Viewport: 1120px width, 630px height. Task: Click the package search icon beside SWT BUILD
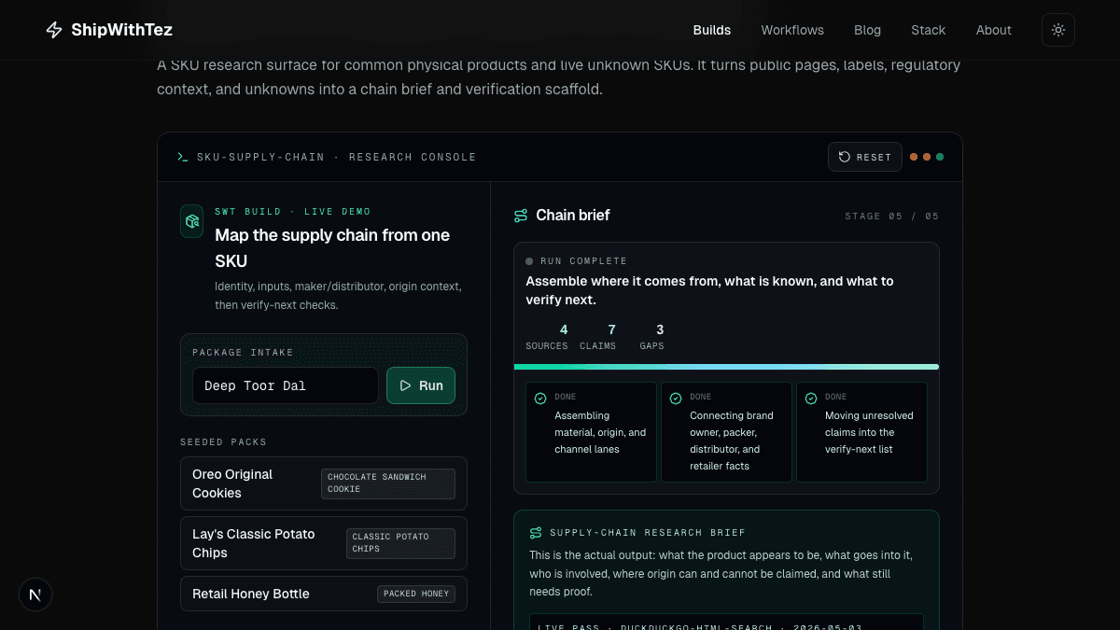(x=192, y=221)
